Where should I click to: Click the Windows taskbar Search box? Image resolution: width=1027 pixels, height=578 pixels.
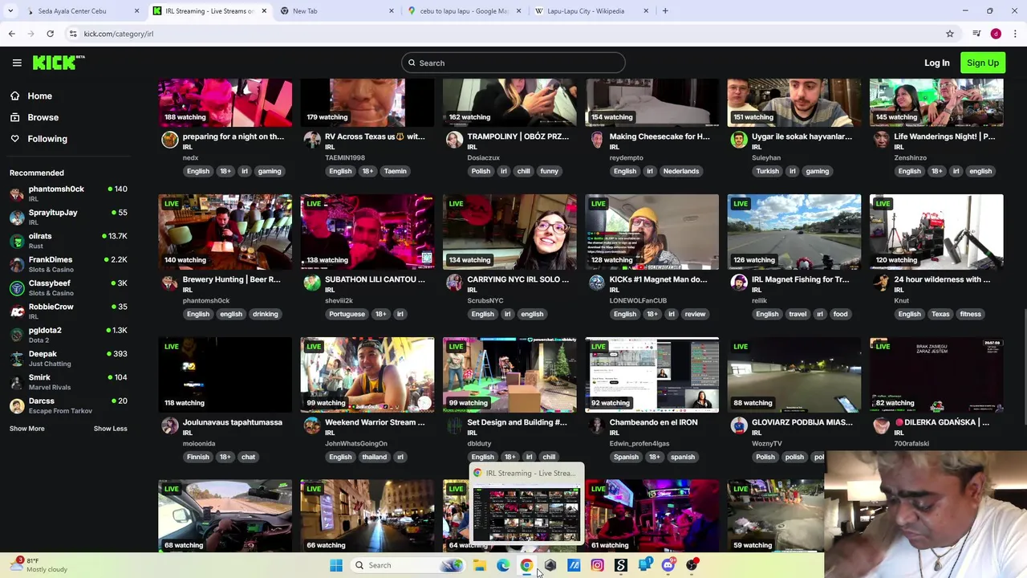[x=408, y=565]
